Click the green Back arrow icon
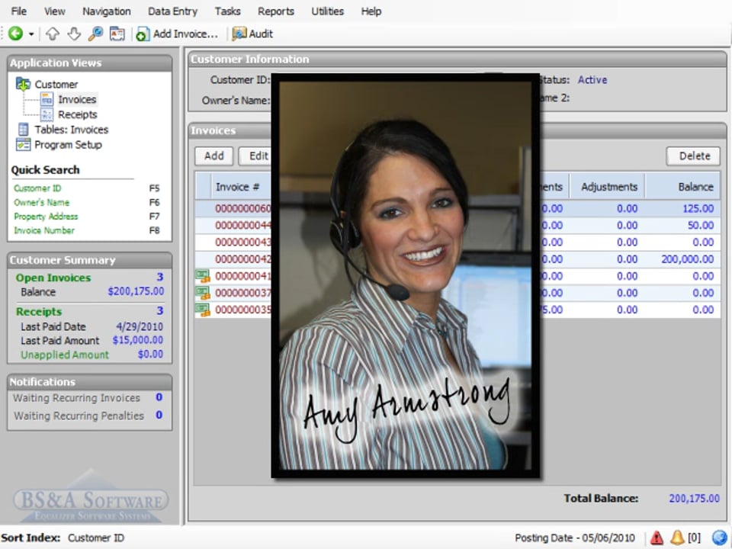 click(15, 34)
